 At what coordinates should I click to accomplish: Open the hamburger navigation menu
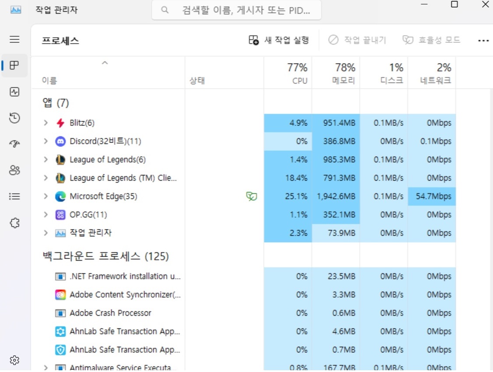14,39
